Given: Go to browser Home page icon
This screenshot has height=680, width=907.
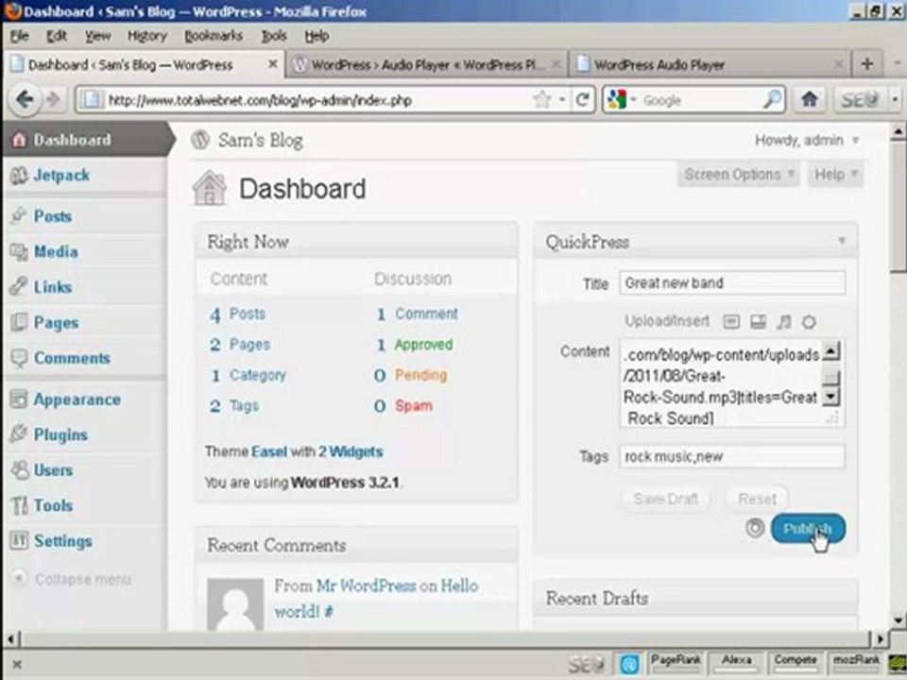Looking at the screenshot, I should 810,99.
